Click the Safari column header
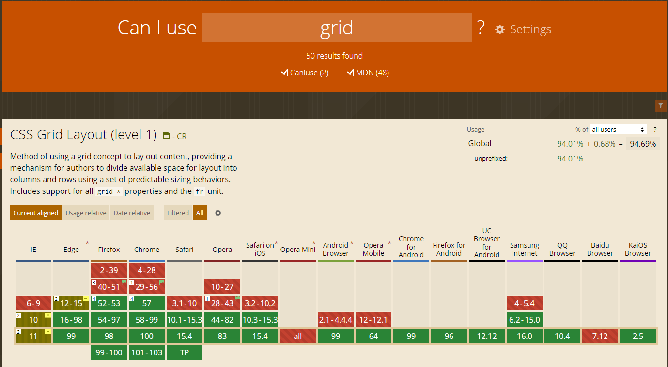Screen dimensions: 668x367 click(185, 250)
